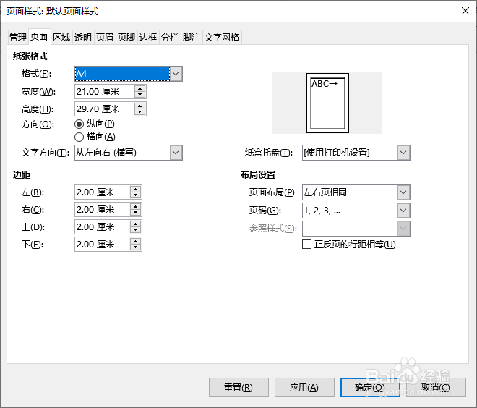Open the 文字方向 dropdown
Image resolution: width=477 pixels, height=408 pixels.
[176, 153]
